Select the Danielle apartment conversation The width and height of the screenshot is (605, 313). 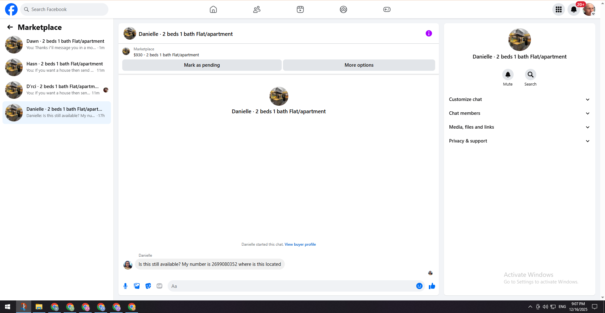click(57, 113)
